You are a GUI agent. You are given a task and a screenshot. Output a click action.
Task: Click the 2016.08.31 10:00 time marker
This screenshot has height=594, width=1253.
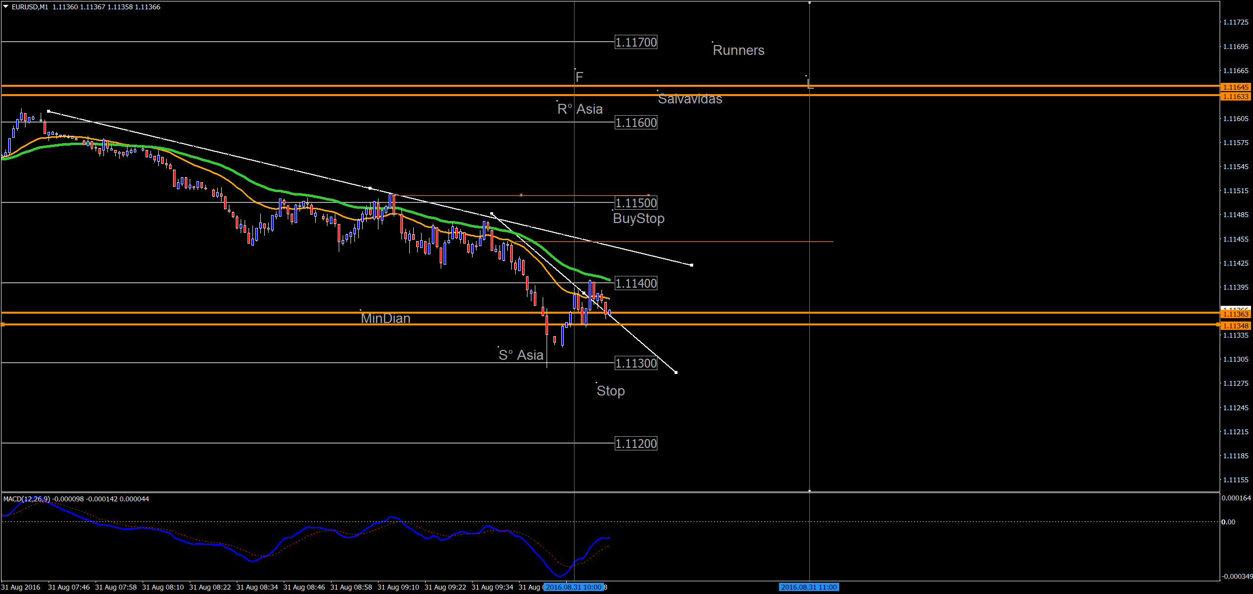(x=574, y=587)
